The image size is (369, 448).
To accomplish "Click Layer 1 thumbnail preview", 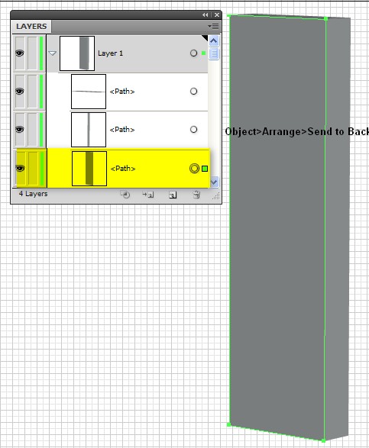I will pos(77,53).
